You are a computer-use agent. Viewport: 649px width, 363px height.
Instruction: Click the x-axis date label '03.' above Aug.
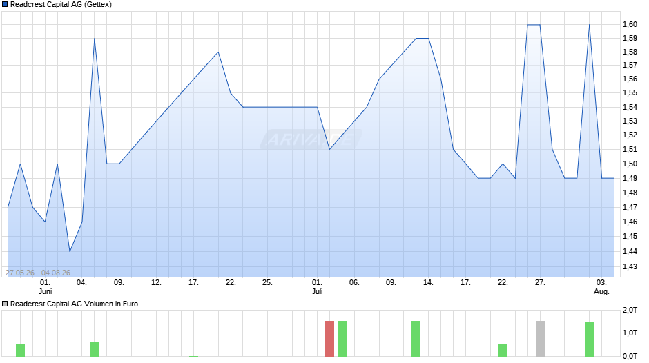[x=601, y=282]
